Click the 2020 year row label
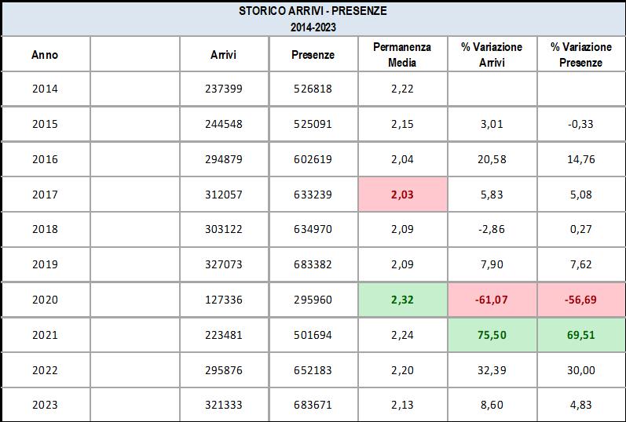Image resolution: width=626 pixels, height=422 pixels. coord(45,300)
